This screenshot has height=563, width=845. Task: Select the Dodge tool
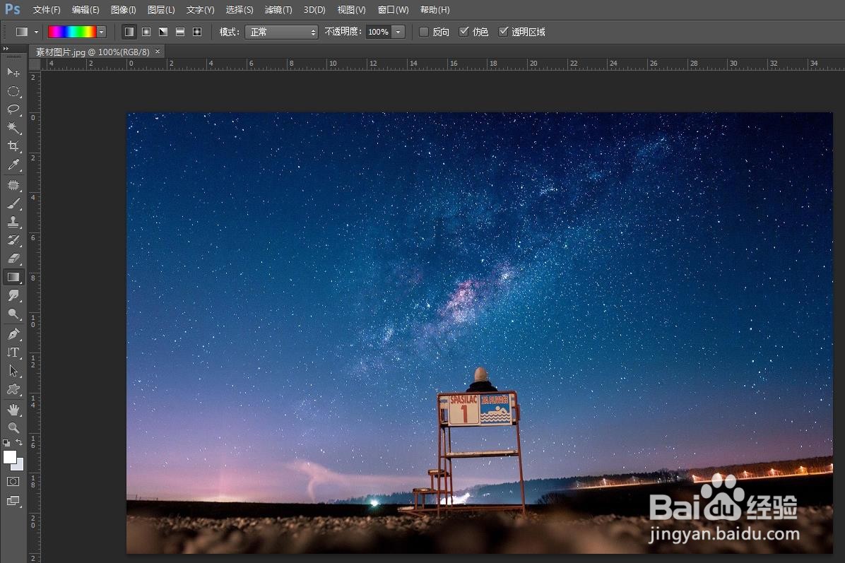[x=13, y=314]
